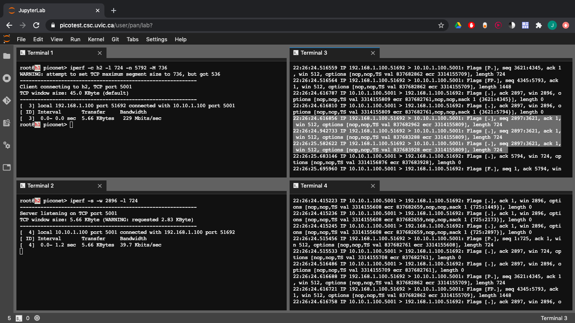This screenshot has width=575, height=323.
Task: Open a new browser tab
Action: pyautogui.click(x=114, y=11)
